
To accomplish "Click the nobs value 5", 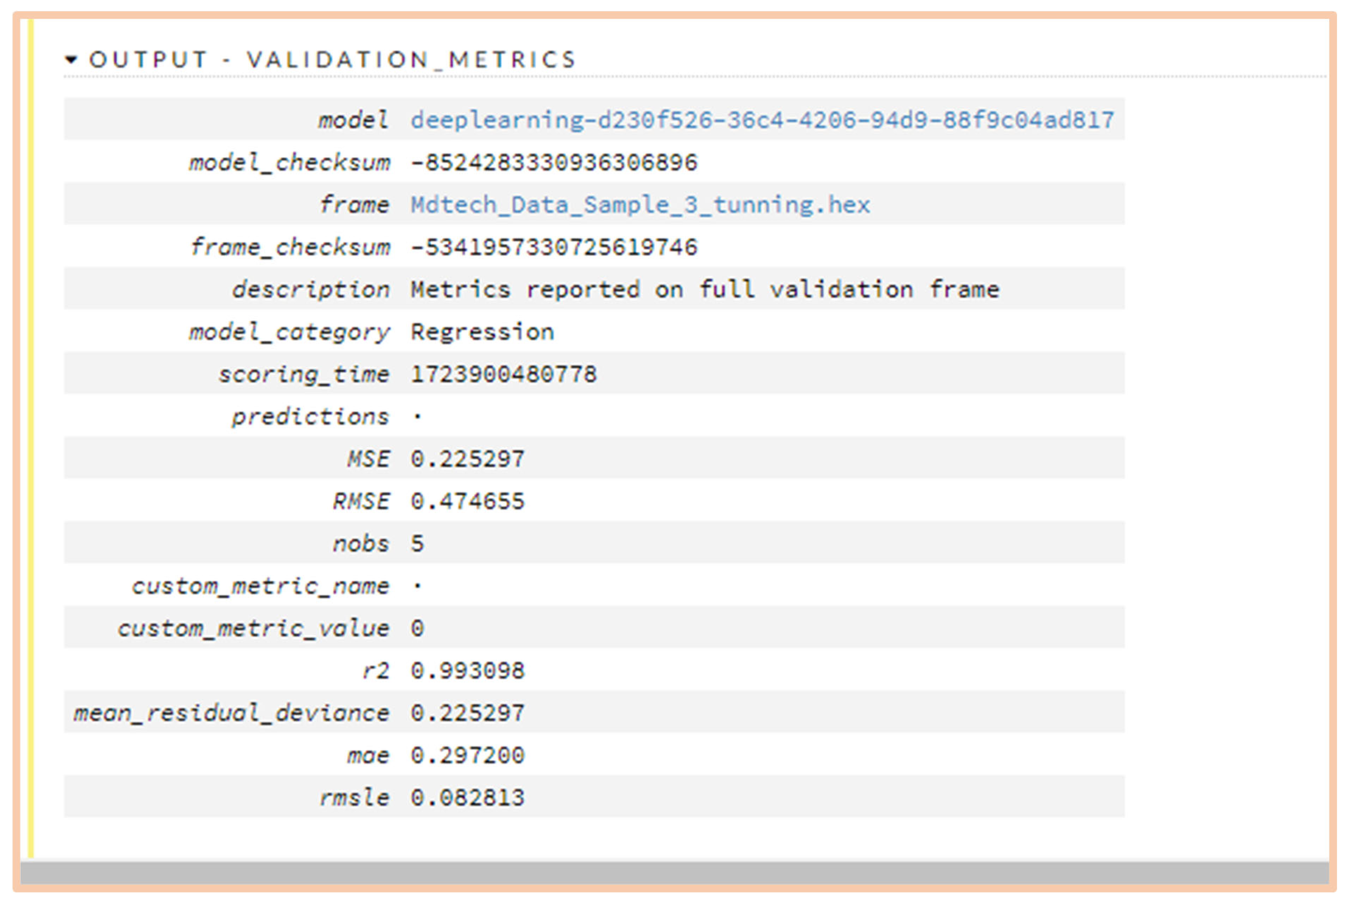I will [x=417, y=543].
